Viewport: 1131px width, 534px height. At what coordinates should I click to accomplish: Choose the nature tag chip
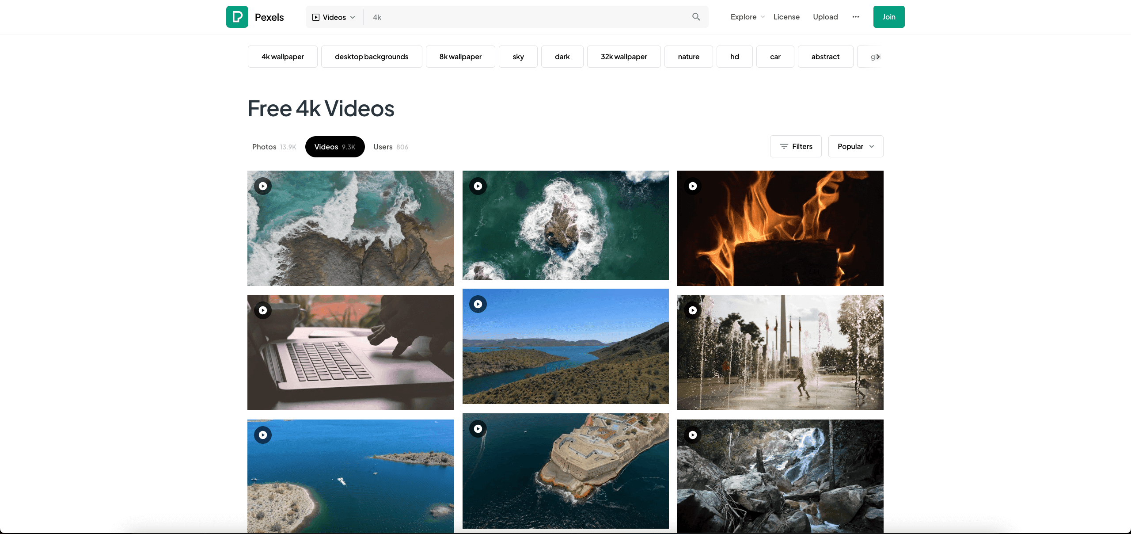pyautogui.click(x=688, y=57)
